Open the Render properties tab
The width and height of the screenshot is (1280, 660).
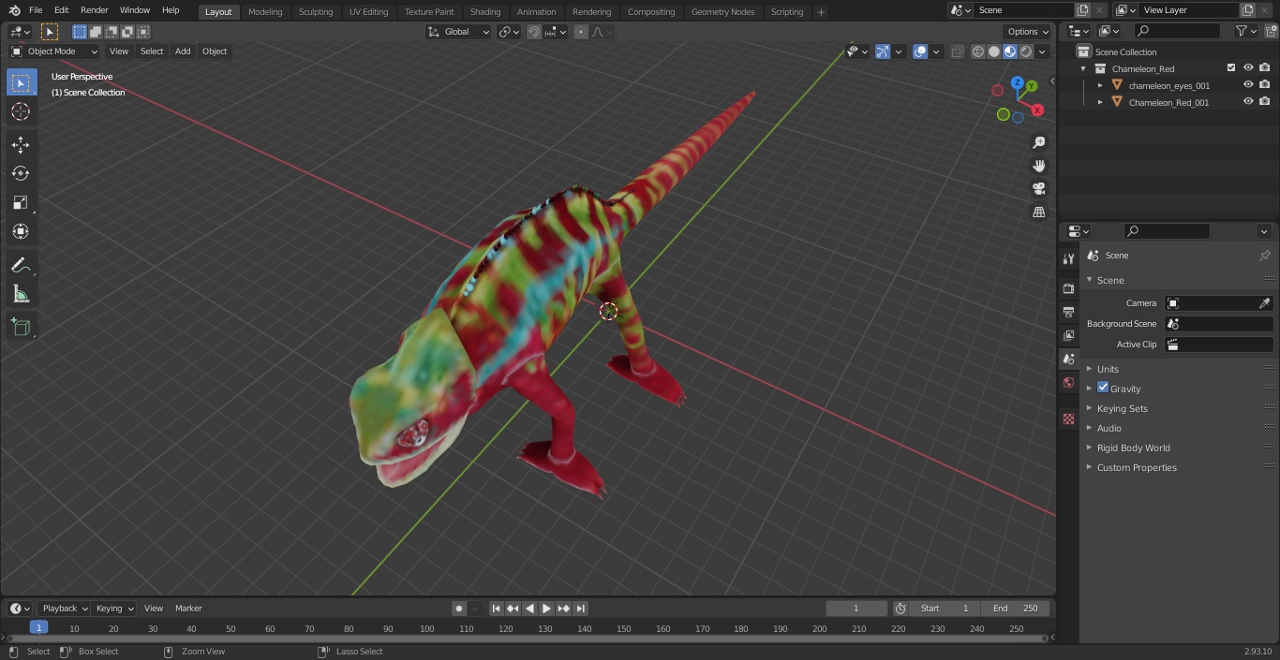coord(1068,288)
